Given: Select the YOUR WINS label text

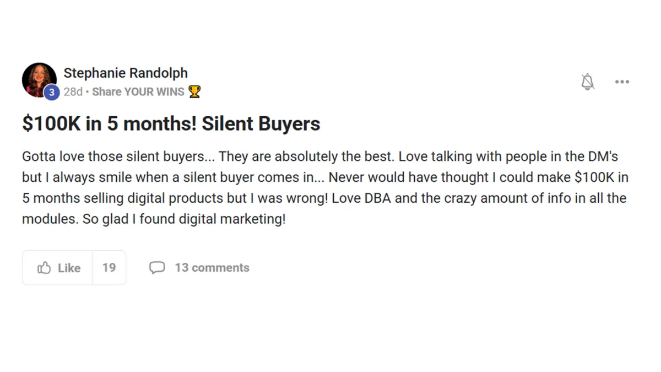Looking at the screenshot, I should click(x=154, y=91).
